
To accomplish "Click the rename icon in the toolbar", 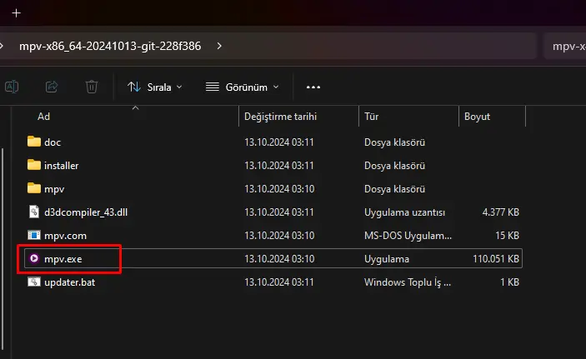I will [12, 87].
